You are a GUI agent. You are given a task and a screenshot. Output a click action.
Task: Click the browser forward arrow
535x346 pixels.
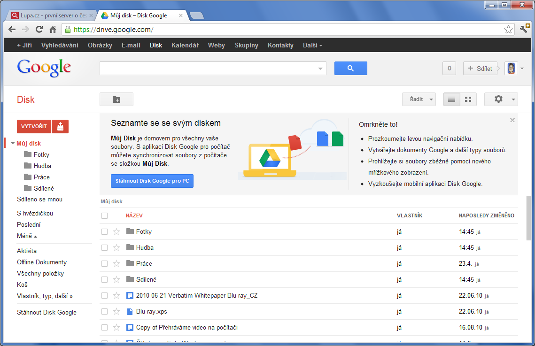pos(25,29)
